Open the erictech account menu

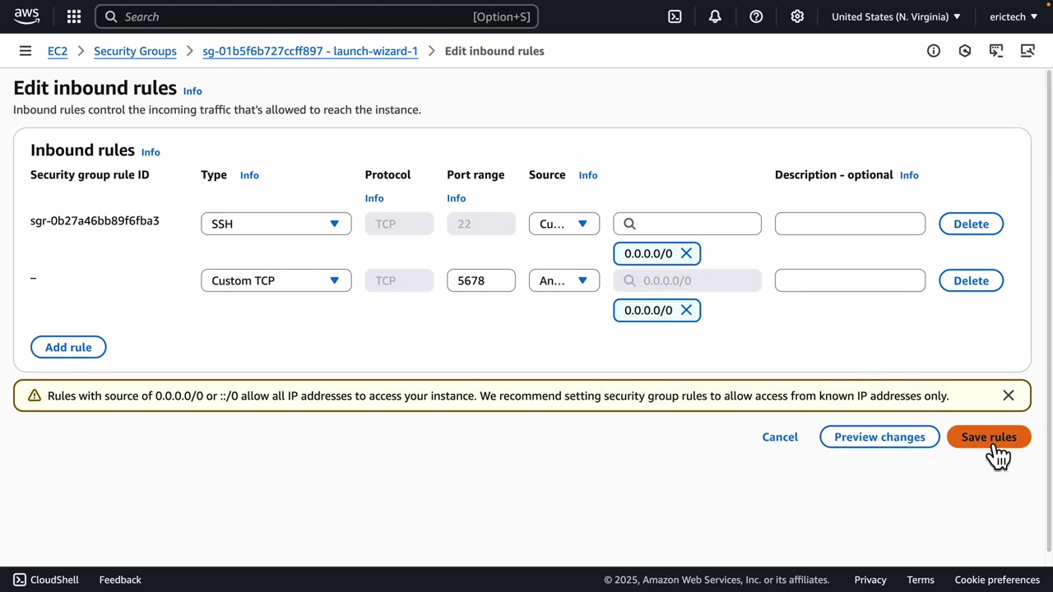pyautogui.click(x=1014, y=16)
